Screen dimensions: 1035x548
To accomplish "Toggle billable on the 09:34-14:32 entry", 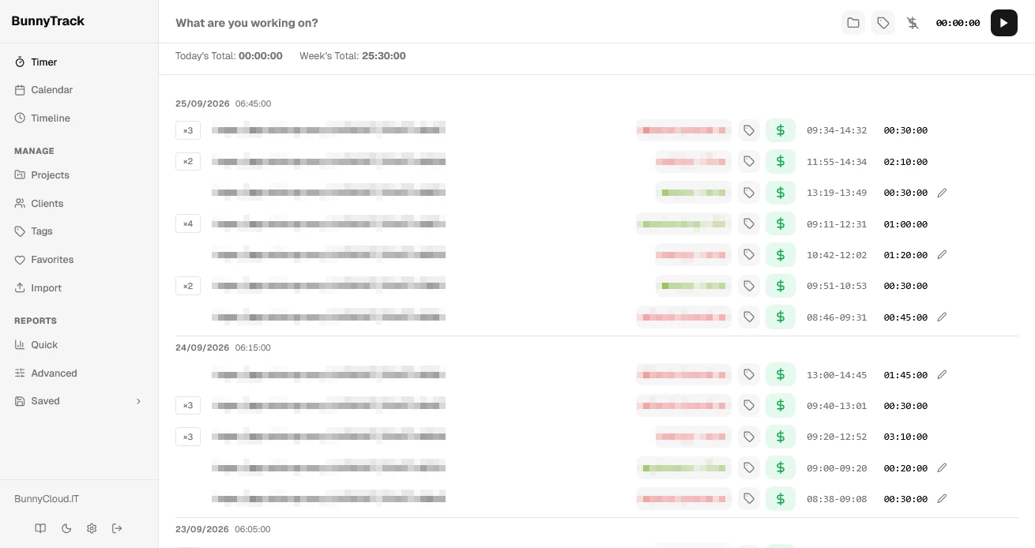I will tap(781, 130).
